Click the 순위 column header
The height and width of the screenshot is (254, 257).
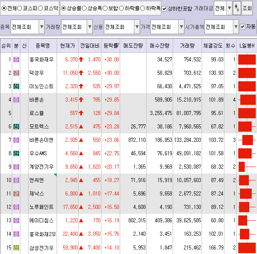point(6,46)
